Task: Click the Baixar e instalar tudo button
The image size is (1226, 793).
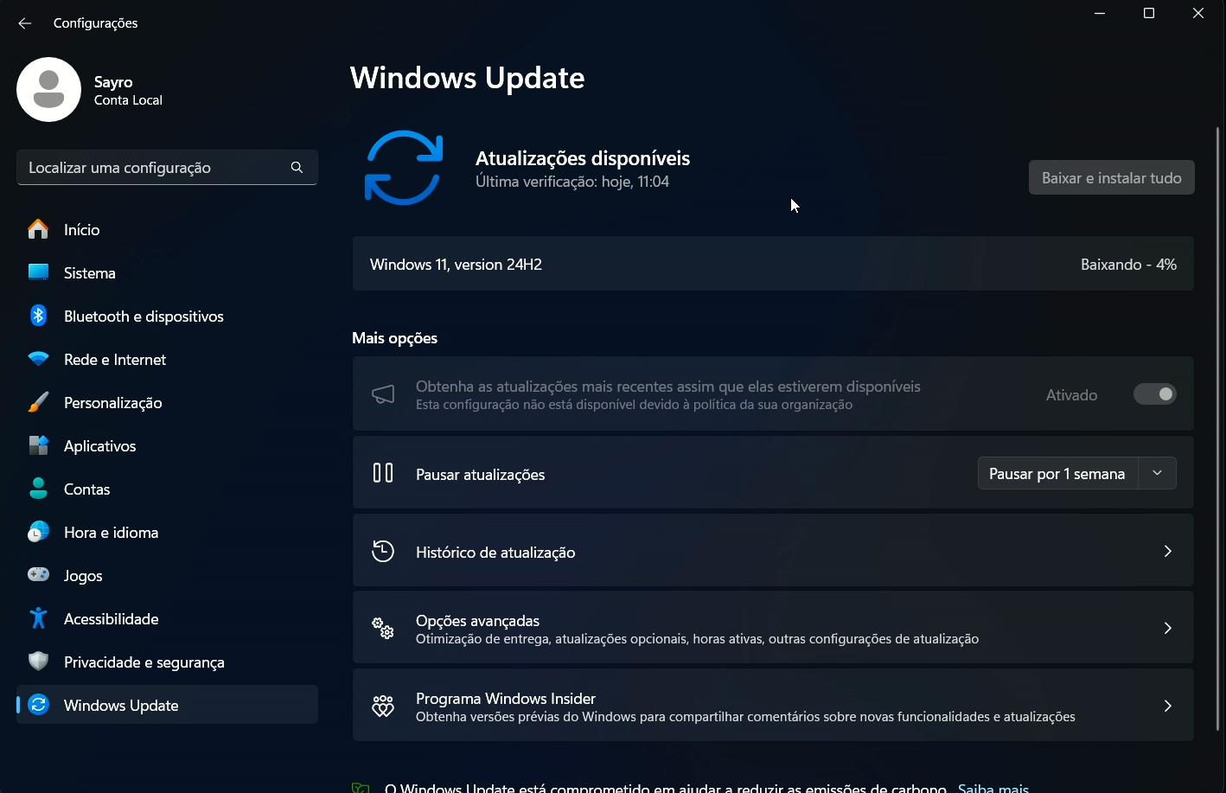Action: coord(1111,177)
